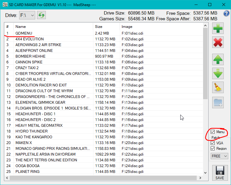Select CRAZY TAXI 2 entry
The height and width of the screenshot is (185, 231).
click(x=104, y=68)
